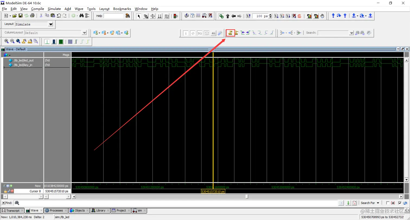Screen dimensions: 410x220
Task: Click the Help search binoculars icon
Action: click(128, 16)
